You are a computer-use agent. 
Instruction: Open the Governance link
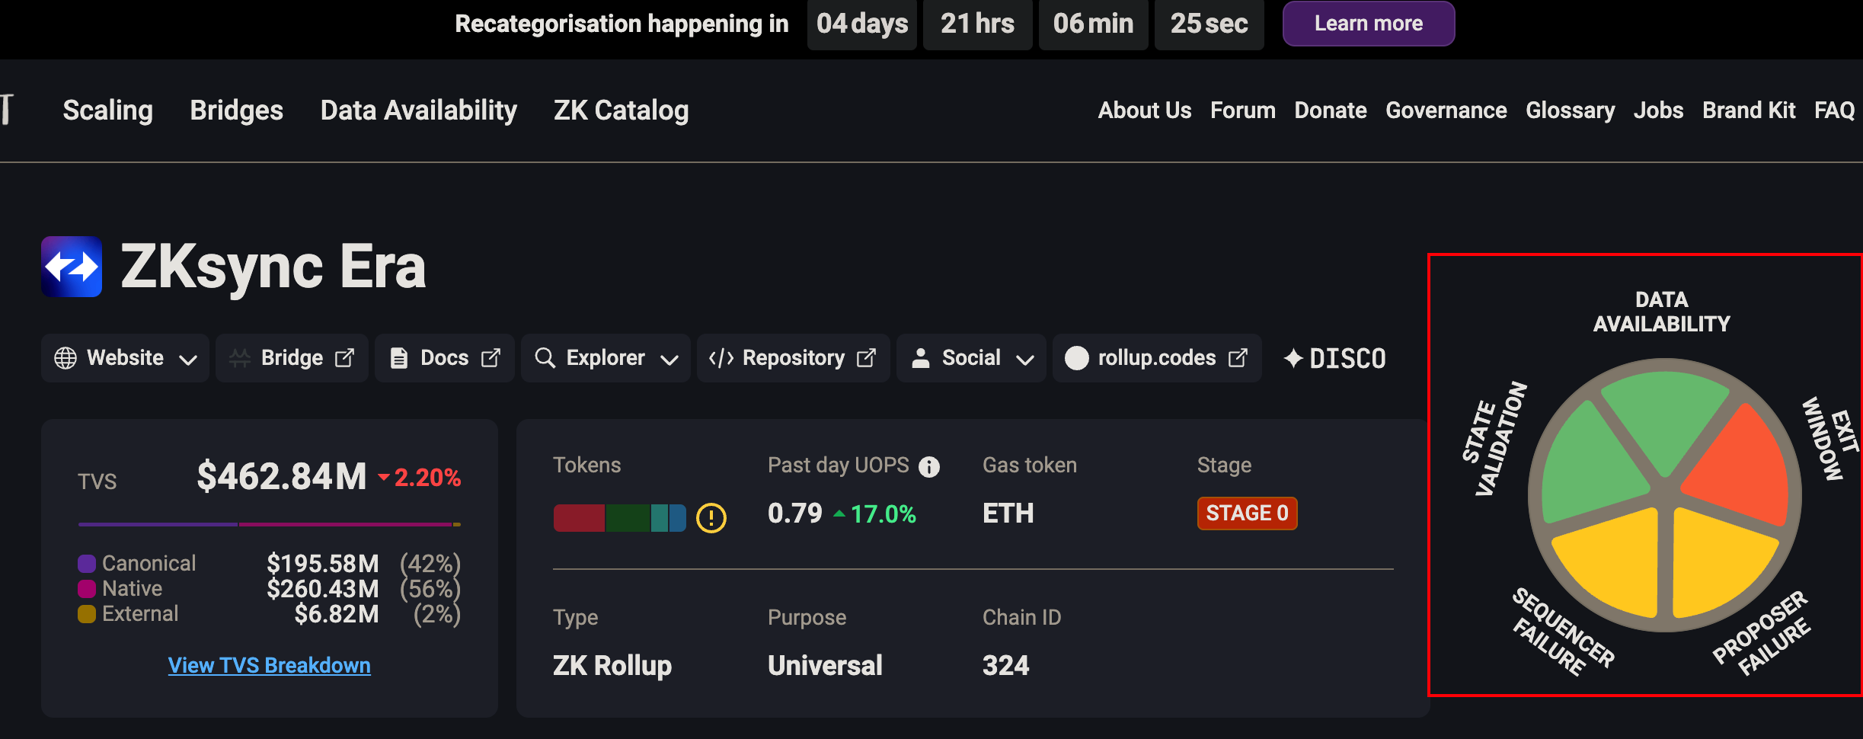click(x=1446, y=110)
